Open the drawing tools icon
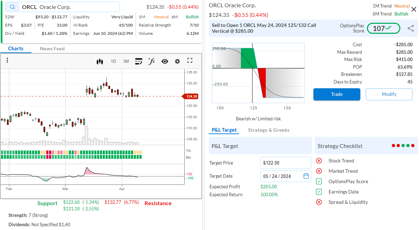This screenshot has height=230, width=419. pos(139,61)
